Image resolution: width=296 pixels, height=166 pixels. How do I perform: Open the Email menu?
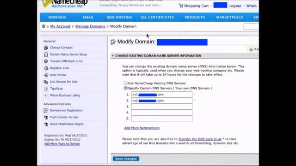(x=88, y=18)
